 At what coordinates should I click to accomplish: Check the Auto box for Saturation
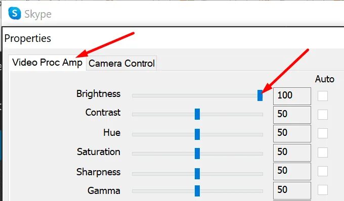[x=323, y=153]
